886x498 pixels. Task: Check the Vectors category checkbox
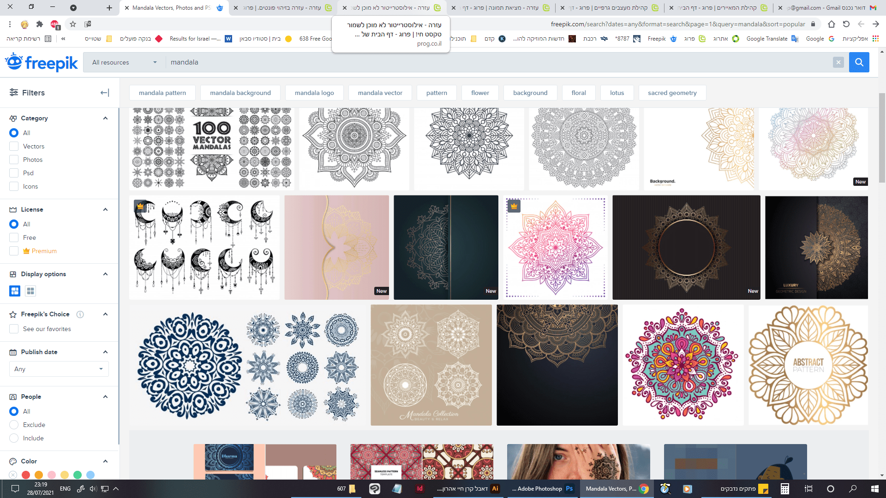tap(14, 146)
